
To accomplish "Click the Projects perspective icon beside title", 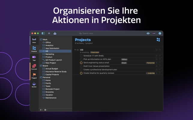I will [x=158, y=40].
